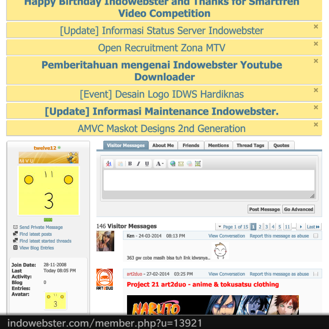The image size is (329, 329).
Task: Go to visitor messages page 2
Action: (260, 227)
